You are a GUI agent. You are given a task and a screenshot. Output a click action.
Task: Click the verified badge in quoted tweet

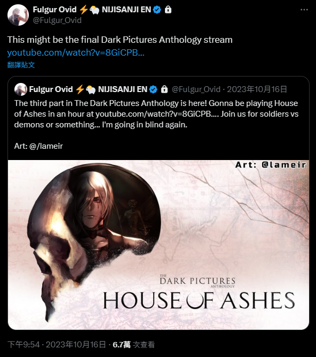point(153,89)
